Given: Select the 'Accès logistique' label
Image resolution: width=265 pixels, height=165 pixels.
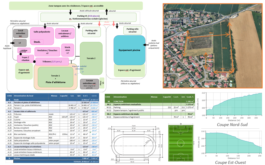Looking at the screenshot, I should tap(7, 47).
